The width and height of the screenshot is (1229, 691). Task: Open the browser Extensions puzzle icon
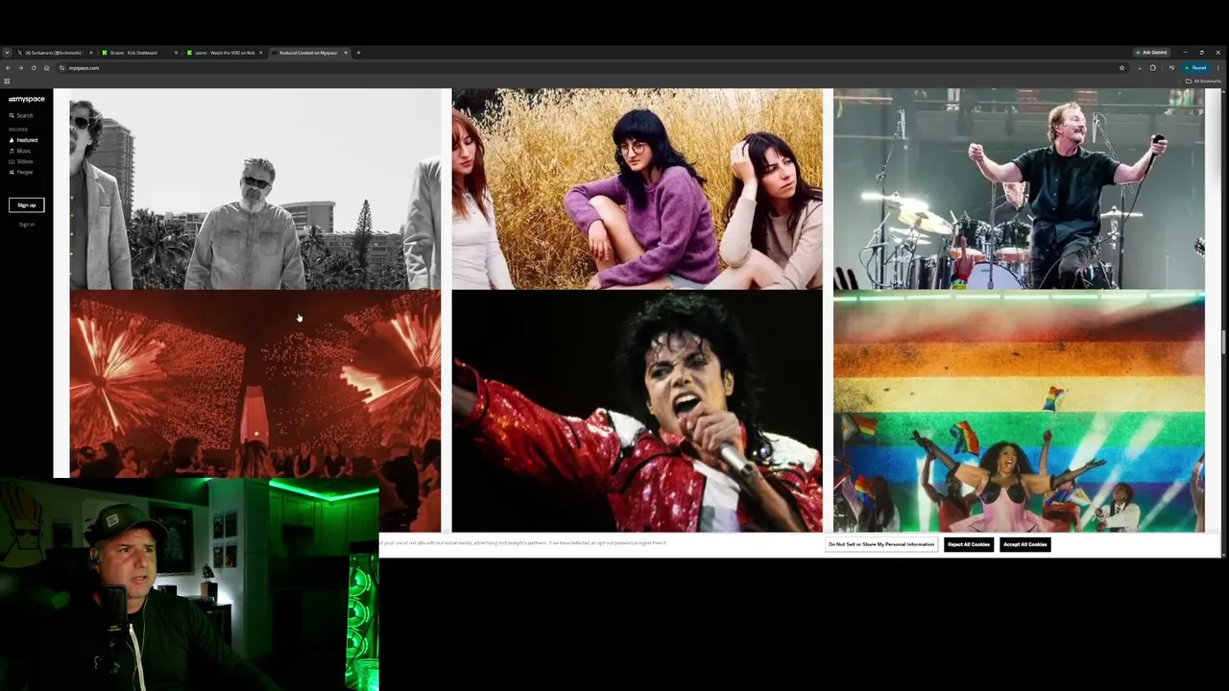click(1153, 68)
